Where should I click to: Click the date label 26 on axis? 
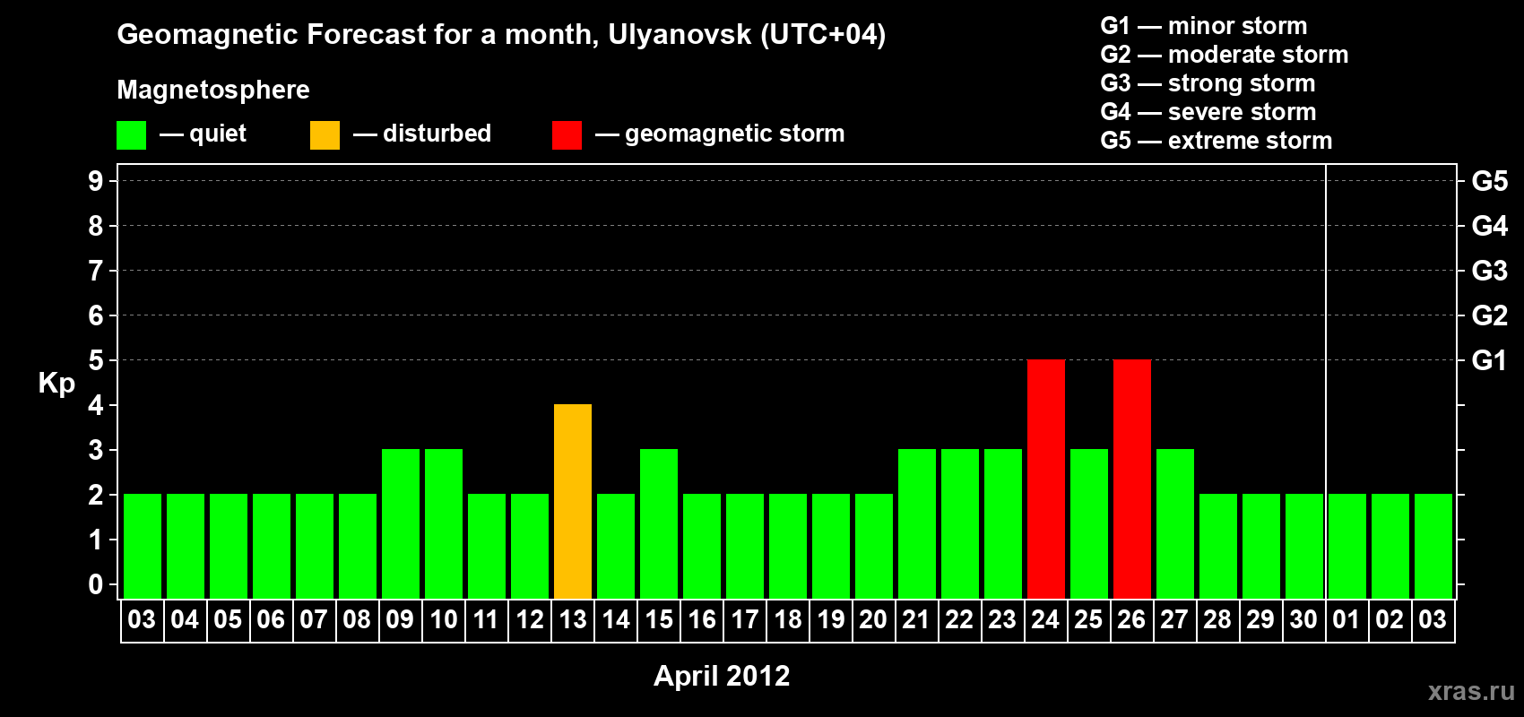[1131, 620]
